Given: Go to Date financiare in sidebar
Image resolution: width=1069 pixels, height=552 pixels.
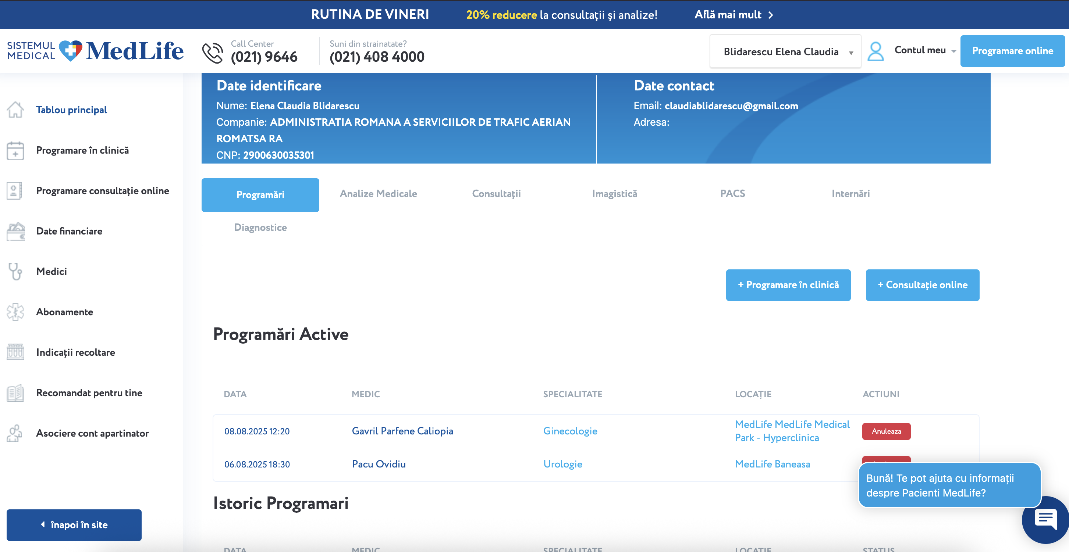Looking at the screenshot, I should [69, 232].
